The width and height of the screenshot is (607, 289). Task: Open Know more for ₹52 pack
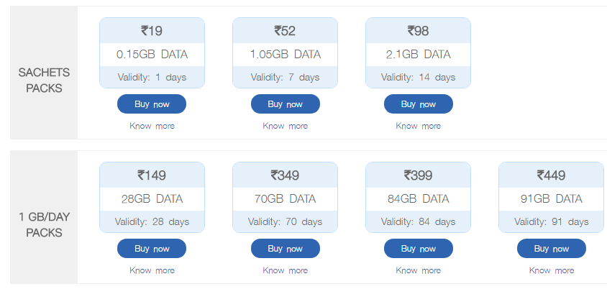coord(286,126)
